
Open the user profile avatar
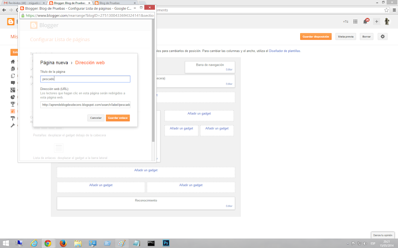[387, 21]
